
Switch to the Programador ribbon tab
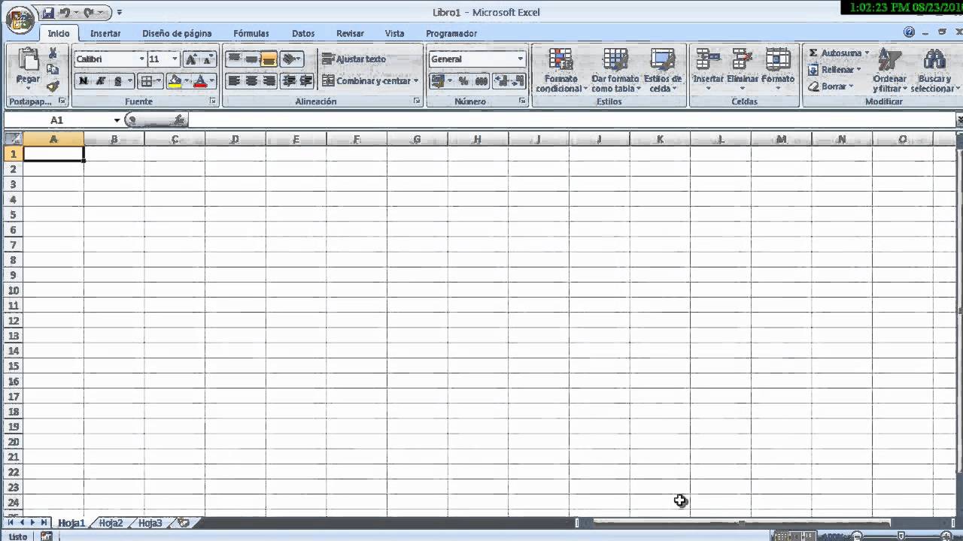point(451,33)
